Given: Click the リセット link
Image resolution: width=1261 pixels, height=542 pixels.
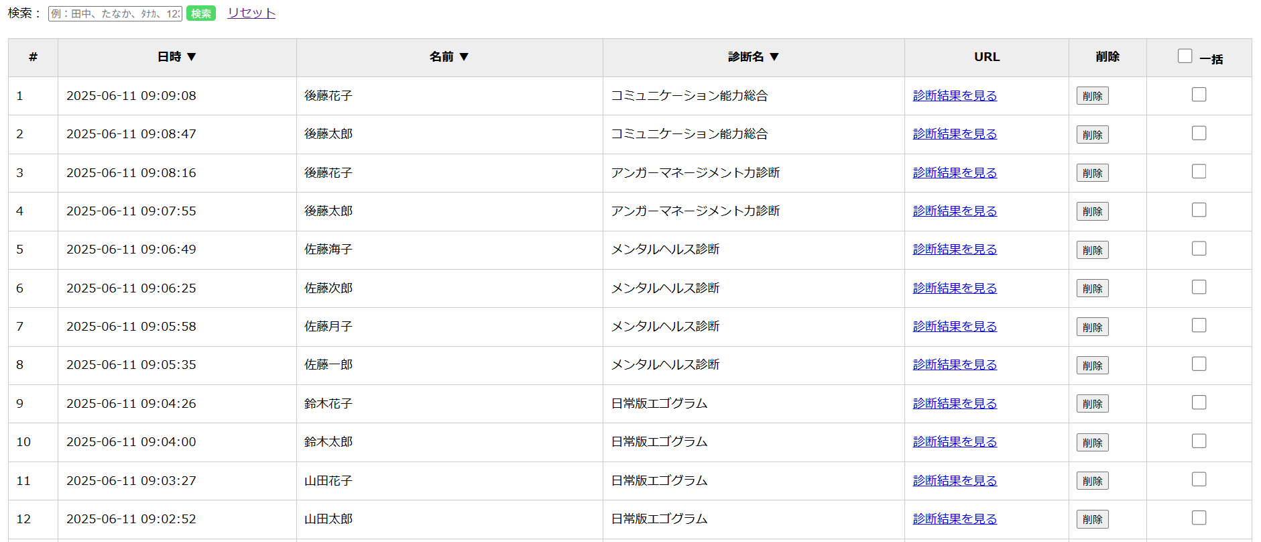Looking at the screenshot, I should (251, 13).
